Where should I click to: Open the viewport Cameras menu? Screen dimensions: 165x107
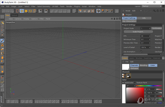[18, 19]
